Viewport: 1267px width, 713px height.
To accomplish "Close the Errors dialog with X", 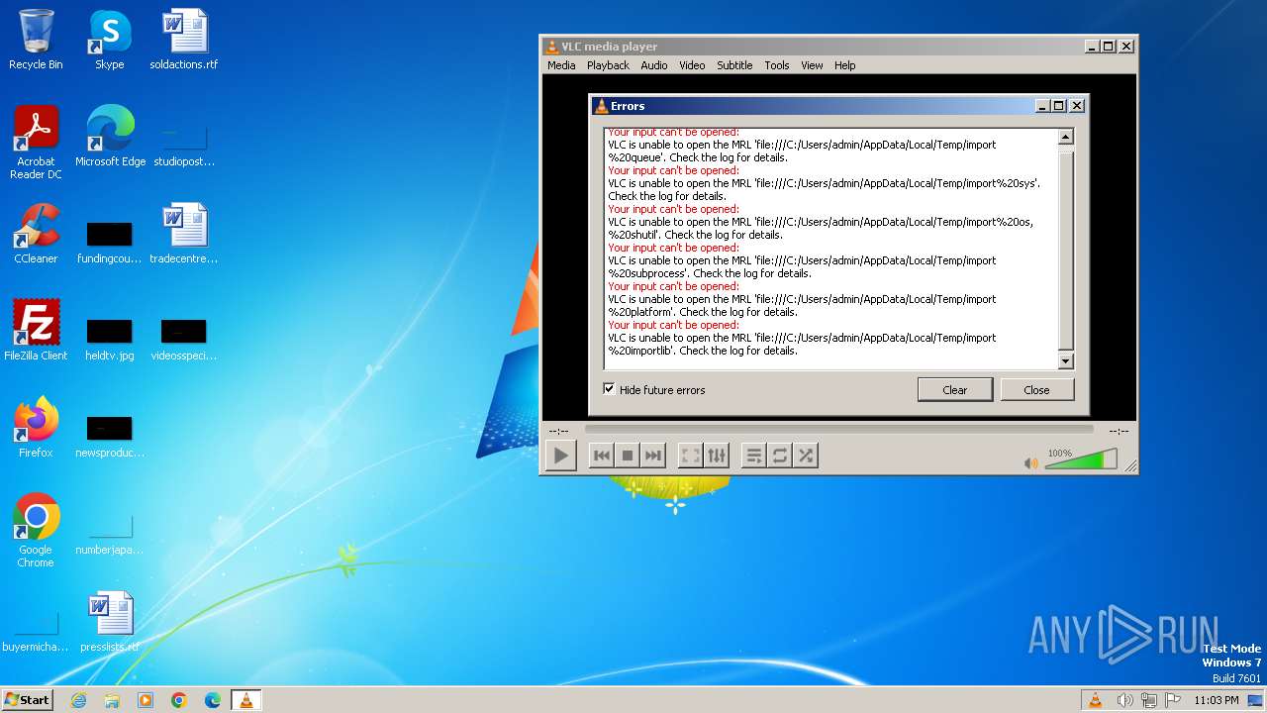I will (1077, 106).
